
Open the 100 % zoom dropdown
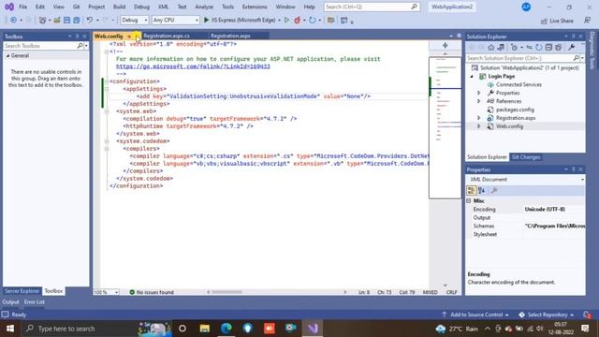point(116,292)
